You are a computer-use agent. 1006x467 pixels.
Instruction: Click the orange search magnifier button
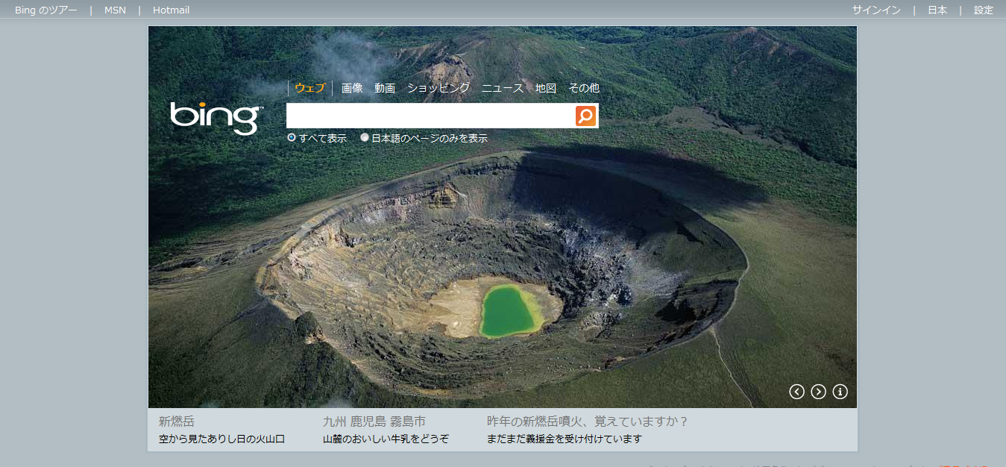click(x=585, y=116)
